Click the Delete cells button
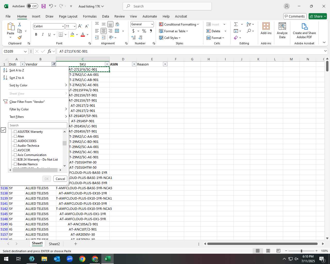 pos(213,31)
